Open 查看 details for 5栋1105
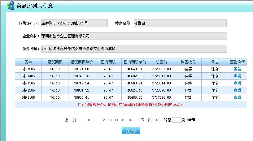The height and width of the screenshot is (141, 253). tap(237, 97)
